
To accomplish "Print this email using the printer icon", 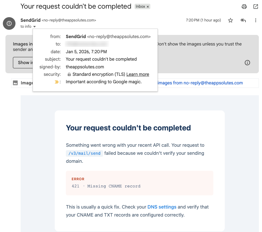I will pyautogui.click(x=244, y=7).
